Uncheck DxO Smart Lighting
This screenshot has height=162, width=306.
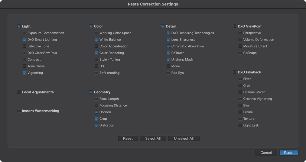[24, 40]
